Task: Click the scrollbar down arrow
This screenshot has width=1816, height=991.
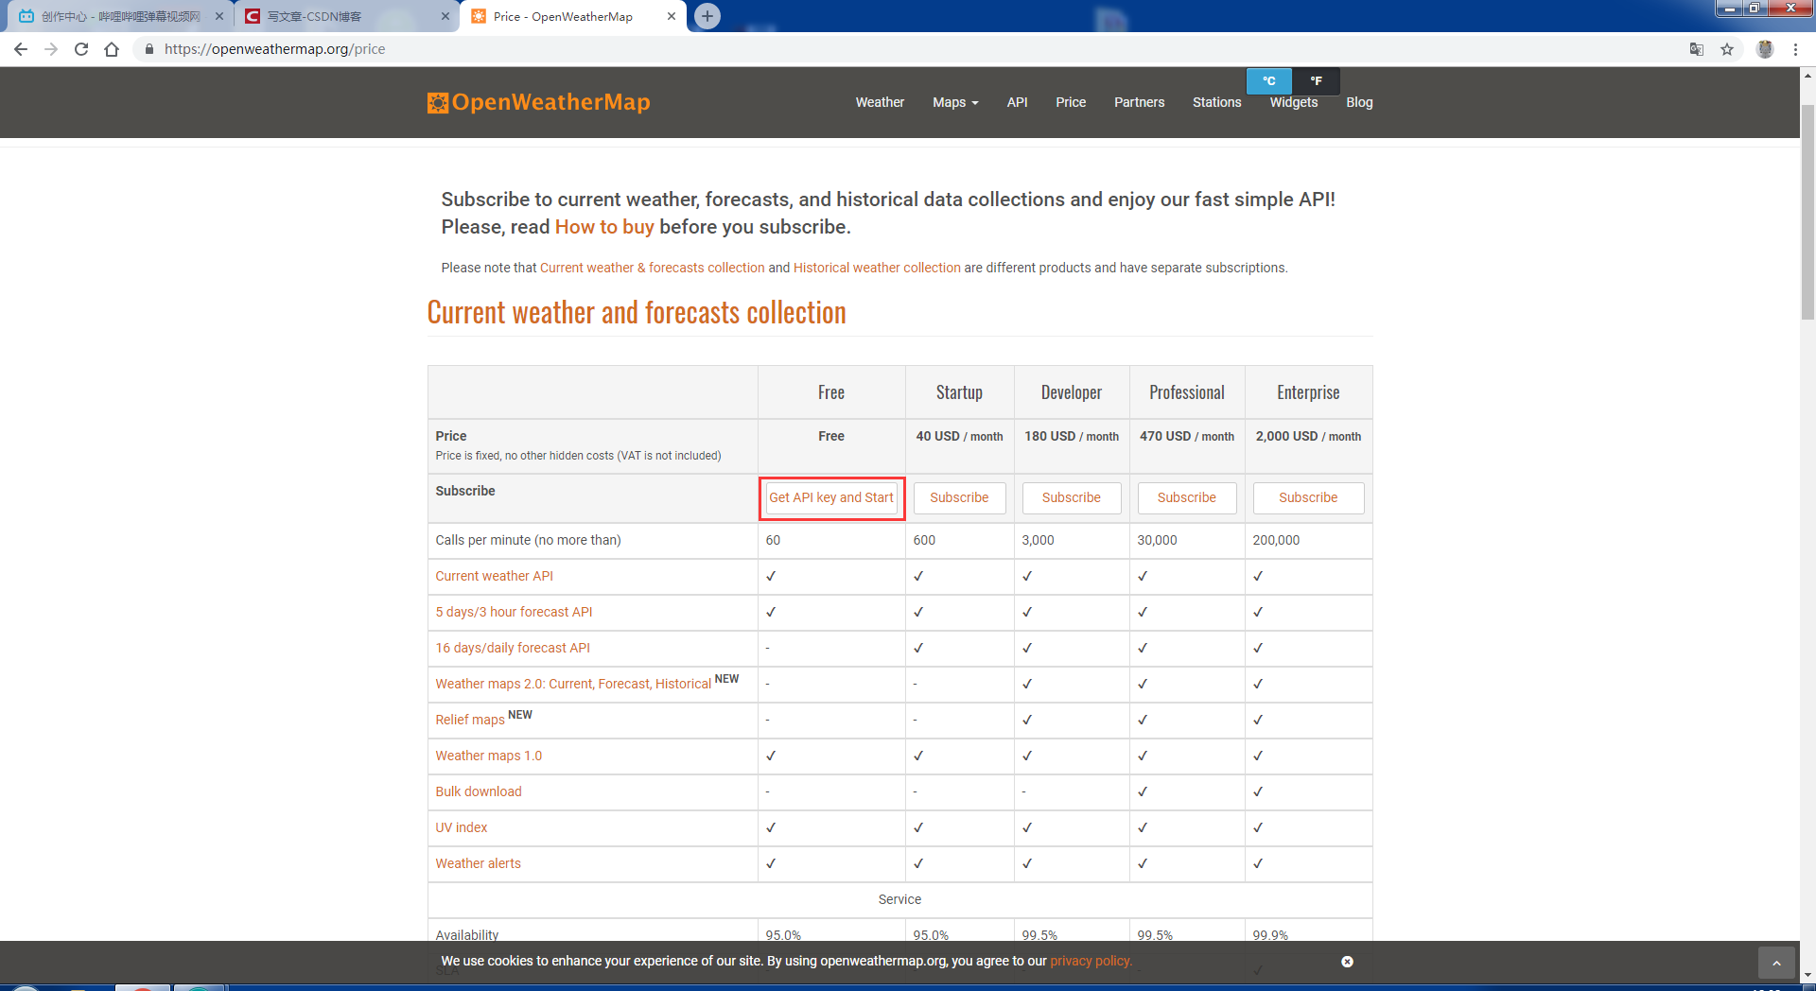Action: pos(1807,975)
